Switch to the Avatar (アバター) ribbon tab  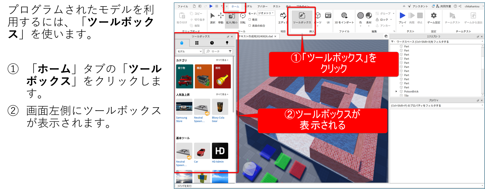coord(262,6)
